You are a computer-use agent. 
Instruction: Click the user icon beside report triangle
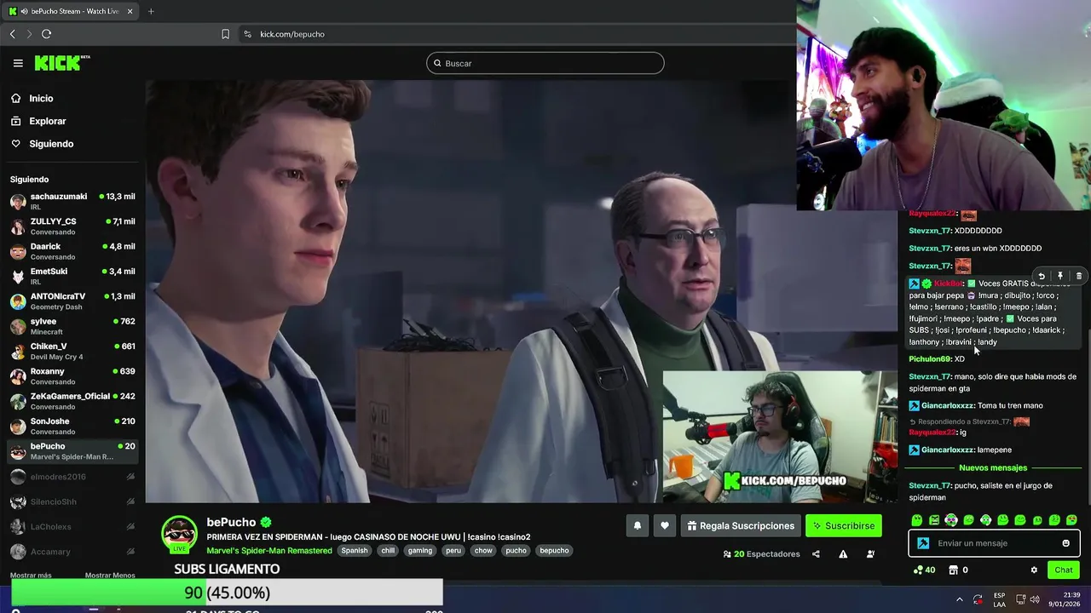(870, 554)
